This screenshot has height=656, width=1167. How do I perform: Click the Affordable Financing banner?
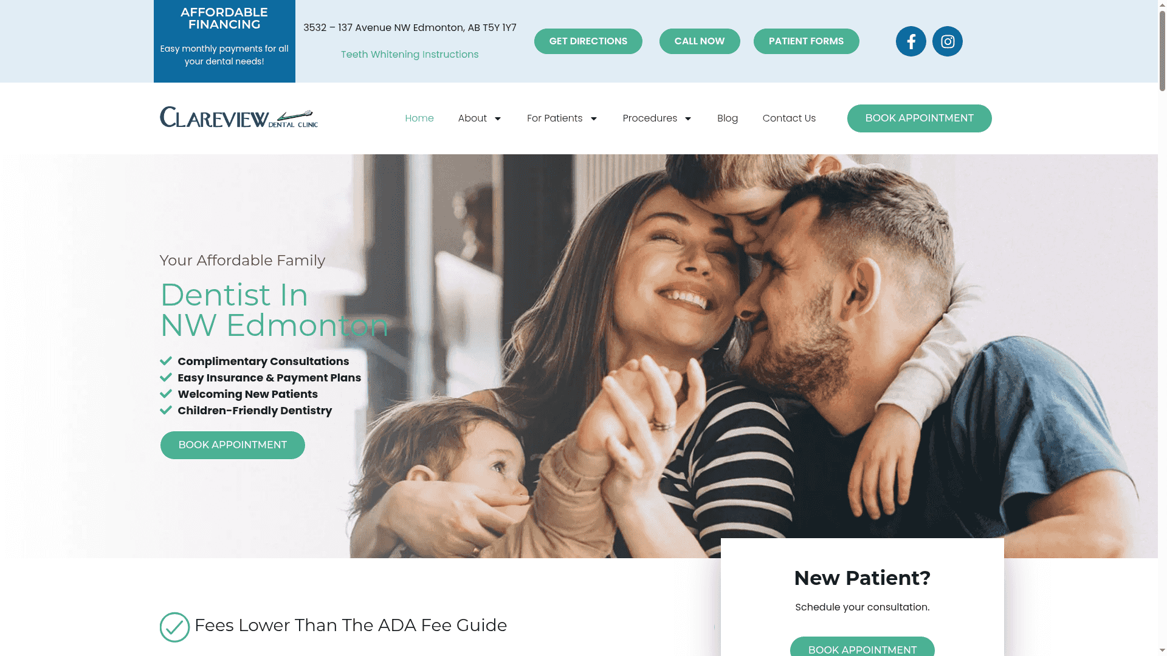(224, 41)
